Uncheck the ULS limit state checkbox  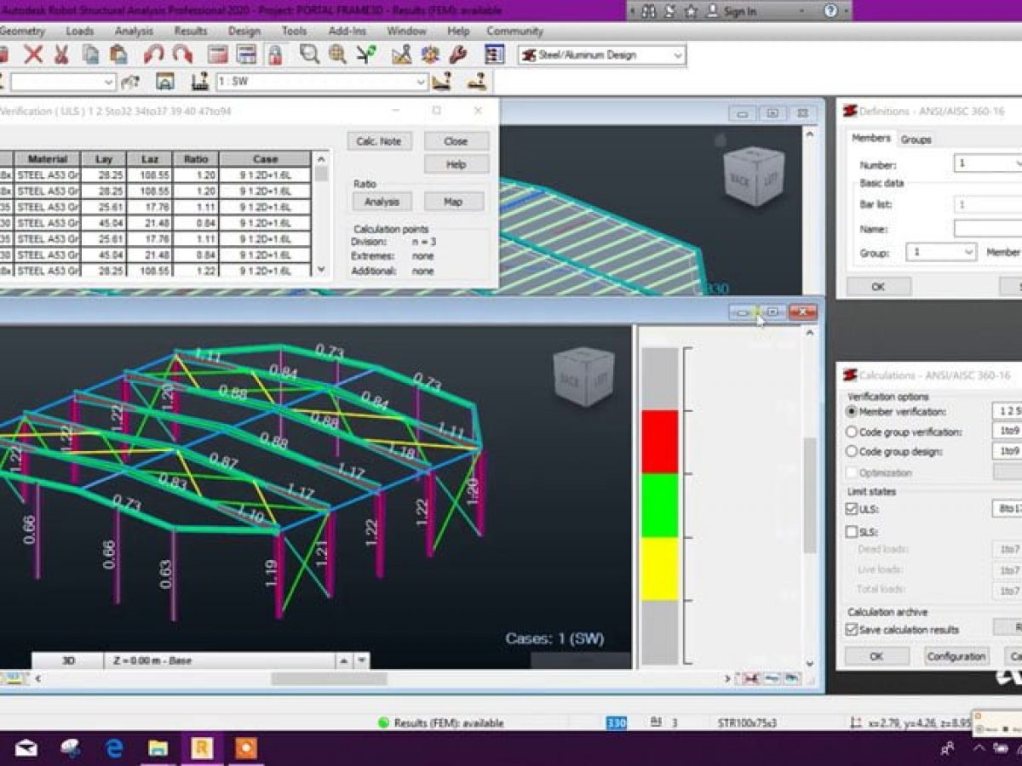point(852,509)
